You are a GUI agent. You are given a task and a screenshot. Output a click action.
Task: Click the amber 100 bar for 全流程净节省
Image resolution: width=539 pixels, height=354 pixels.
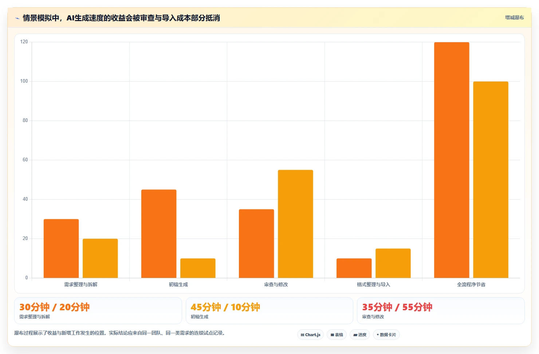(491, 180)
